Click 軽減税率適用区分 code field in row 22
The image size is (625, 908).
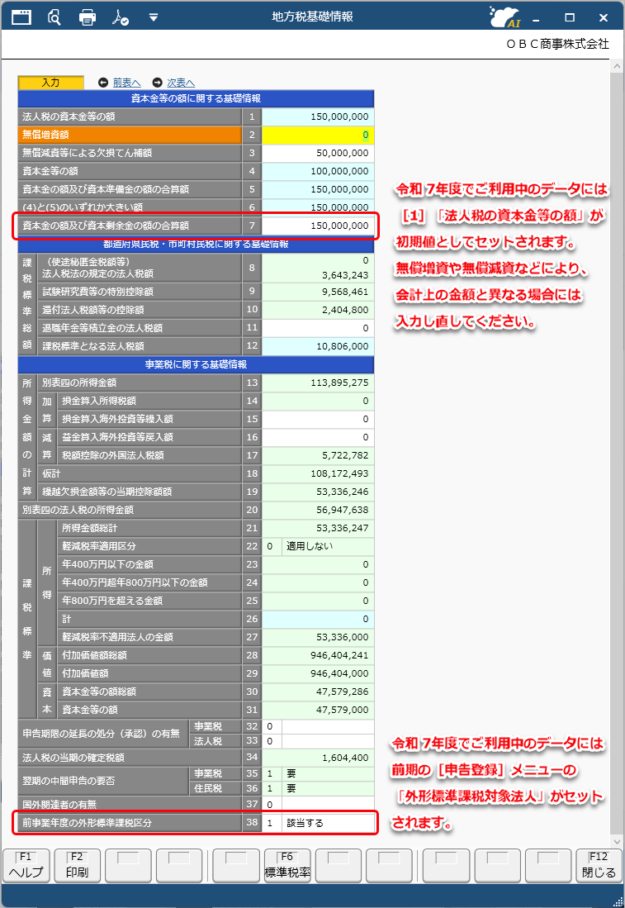pyautogui.click(x=272, y=546)
